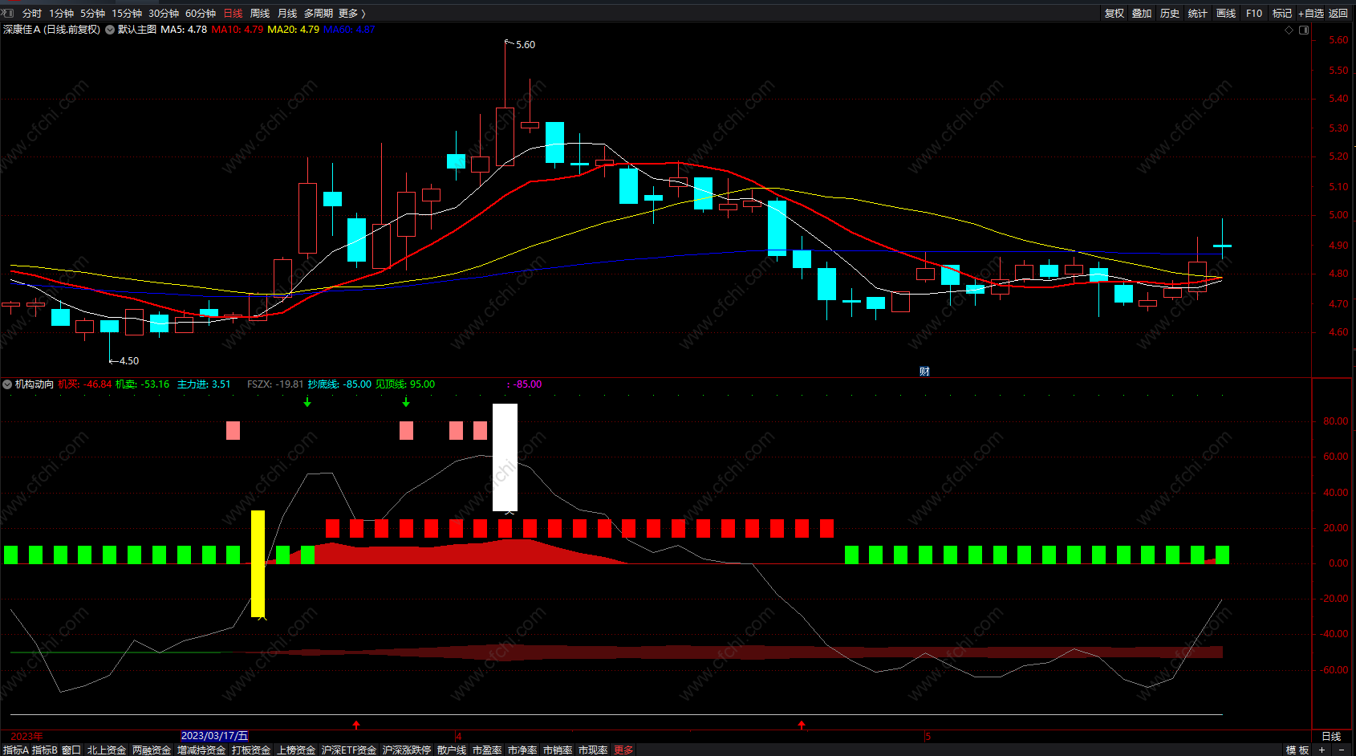Select 上榜资金 indicator
Screen dimensions: 1356x756
tap(296, 750)
